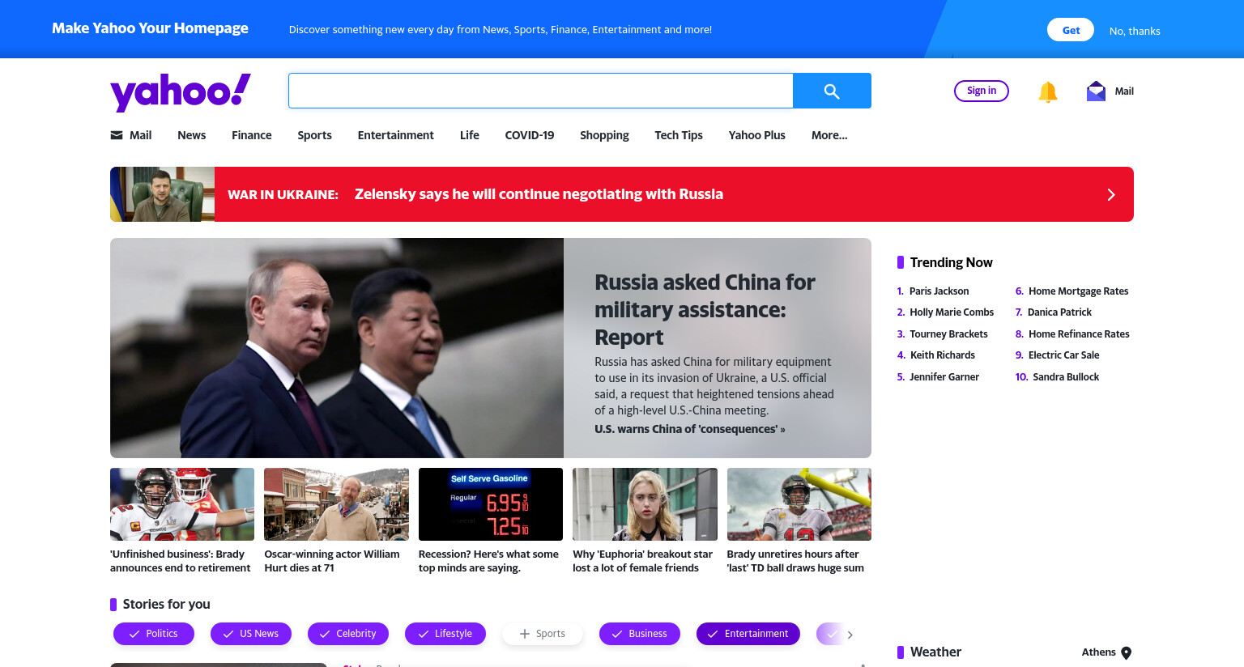Open notifications bell icon
1244x667 pixels.
[1047, 91]
